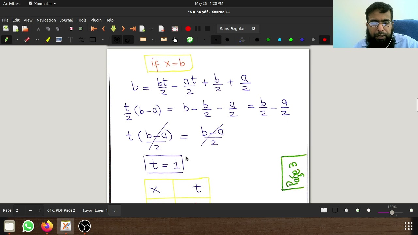Toggle fullscreen mode icon

click(x=175, y=29)
